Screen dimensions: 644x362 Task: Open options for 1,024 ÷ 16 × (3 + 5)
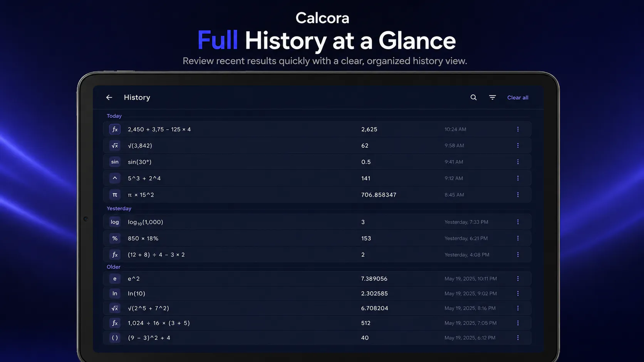(518, 323)
